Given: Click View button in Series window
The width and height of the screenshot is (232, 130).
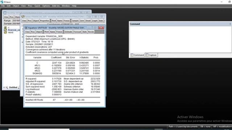Looking at the screenshot, I should click(x=24, y=21).
